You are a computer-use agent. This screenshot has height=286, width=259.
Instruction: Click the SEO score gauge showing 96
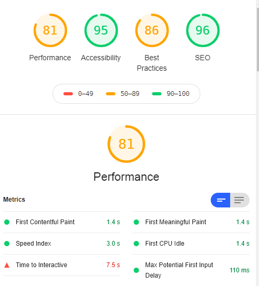(x=203, y=30)
